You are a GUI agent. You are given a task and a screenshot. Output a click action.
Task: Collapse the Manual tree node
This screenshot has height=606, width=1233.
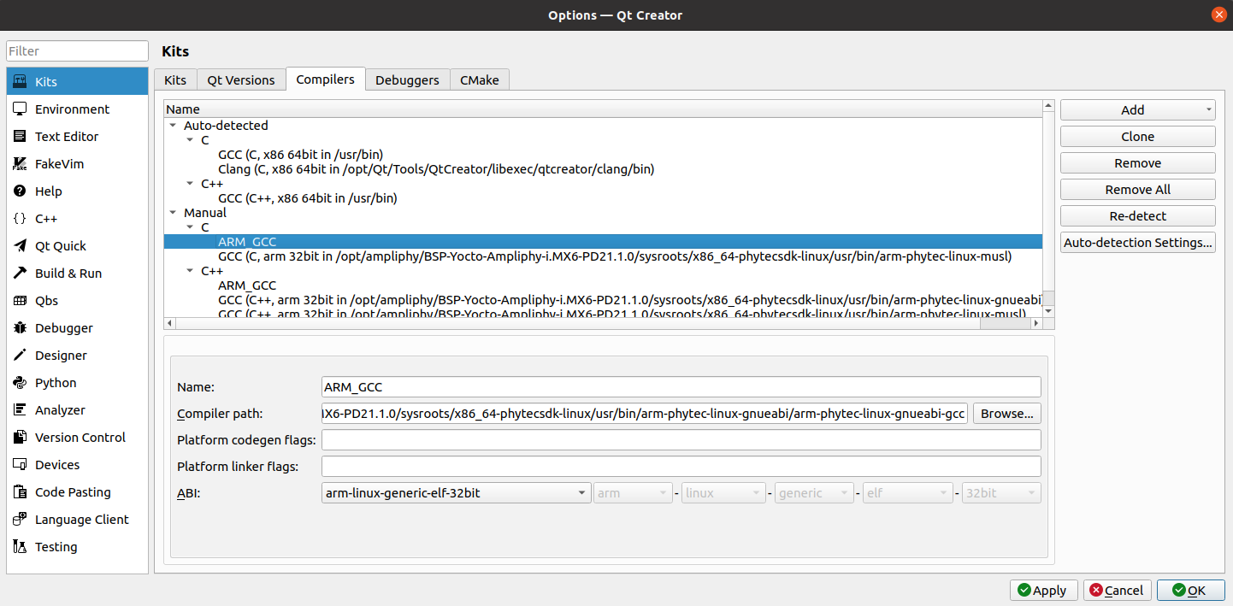tap(173, 213)
